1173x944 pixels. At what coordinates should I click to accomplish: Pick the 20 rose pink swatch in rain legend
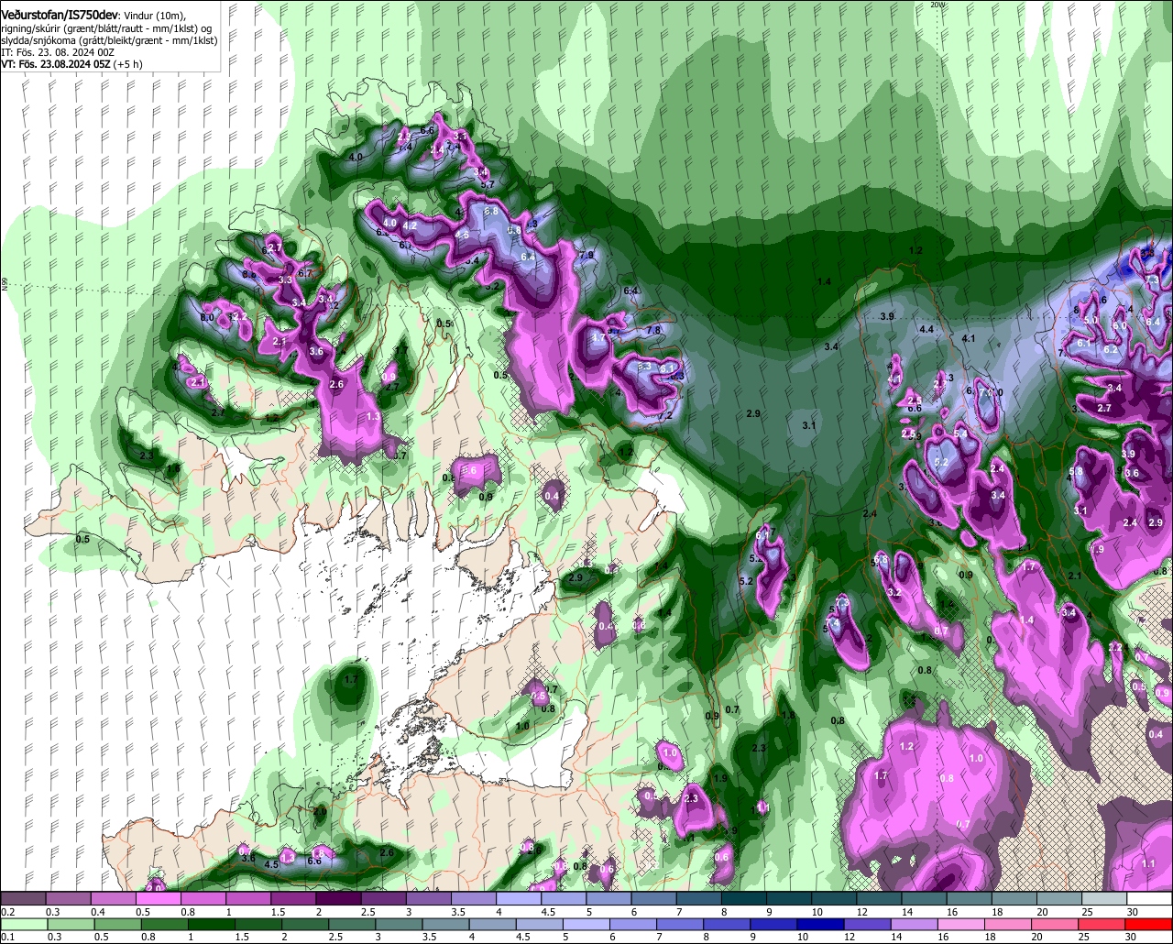click(x=1057, y=924)
